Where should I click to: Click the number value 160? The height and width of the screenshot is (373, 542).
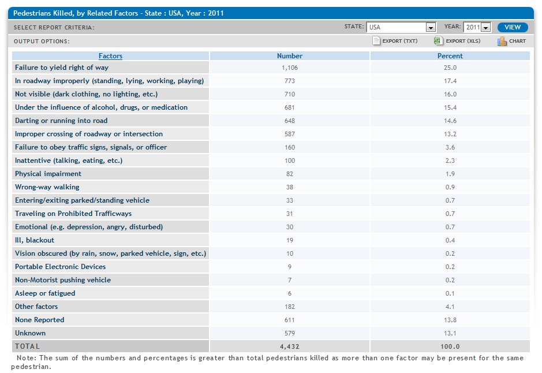(290, 147)
